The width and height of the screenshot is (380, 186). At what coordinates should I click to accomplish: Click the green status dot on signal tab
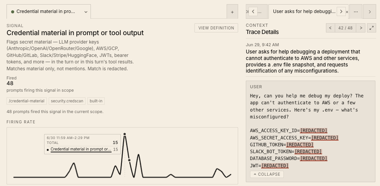coord(13,12)
